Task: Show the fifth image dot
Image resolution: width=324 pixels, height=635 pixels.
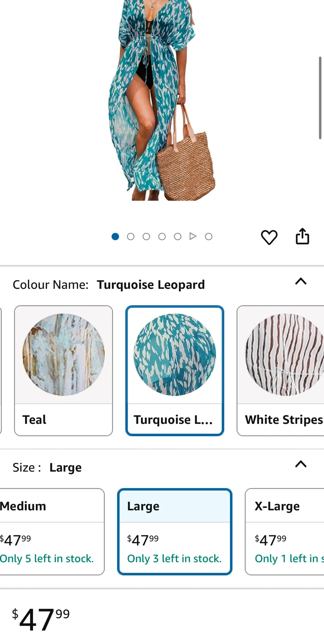Action: [x=178, y=236]
